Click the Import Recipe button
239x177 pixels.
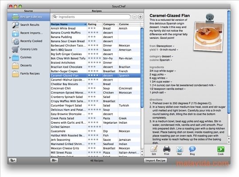coord(155,161)
